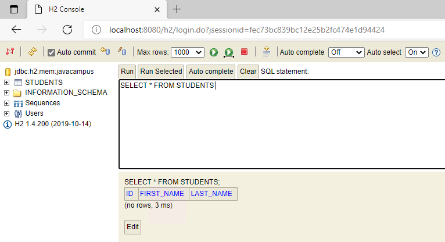
Task: Click the STUDENTS table icon
Action: (x=18, y=83)
